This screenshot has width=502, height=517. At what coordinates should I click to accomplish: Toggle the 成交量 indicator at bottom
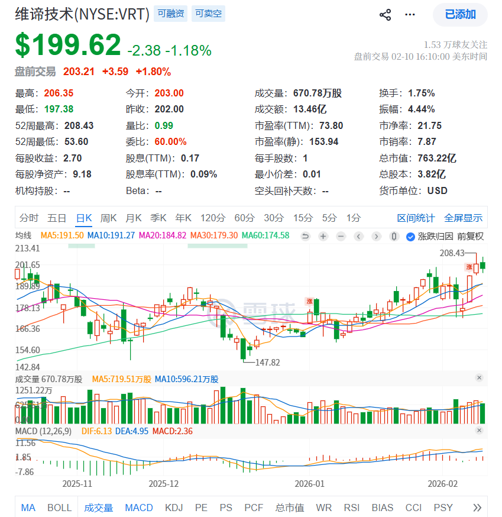point(99,508)
